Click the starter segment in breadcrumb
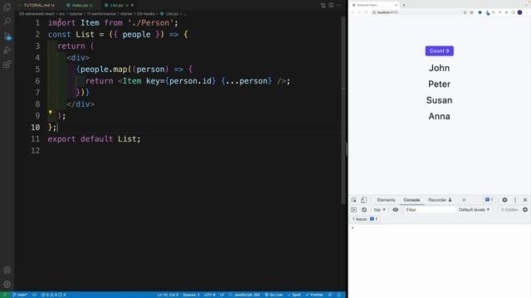Image resolution: width=531 pixels, height=298 pixels. [126, 14]
